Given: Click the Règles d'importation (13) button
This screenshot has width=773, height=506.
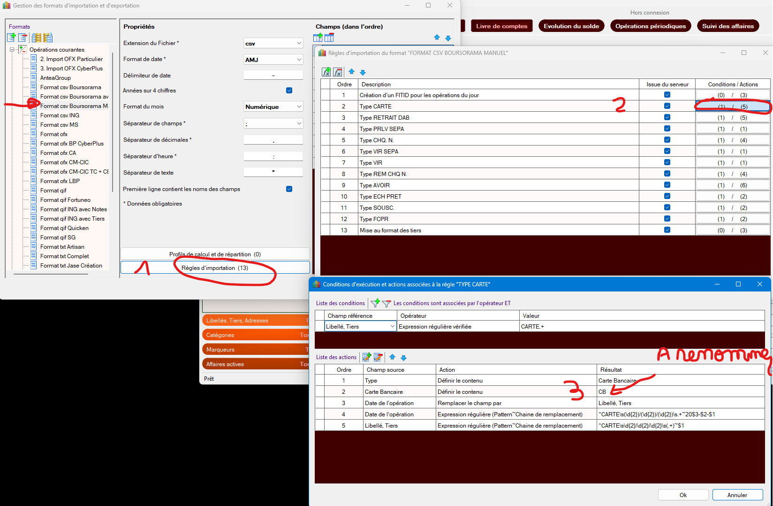Looking at the screenshot, I should coord(215,268).
